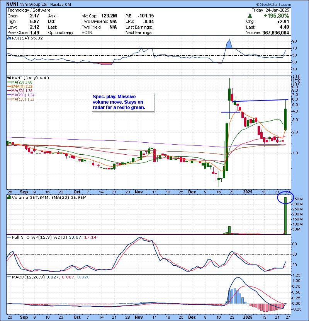
Task: Click the 1.25 label on MACD axis
Action: 297,275
